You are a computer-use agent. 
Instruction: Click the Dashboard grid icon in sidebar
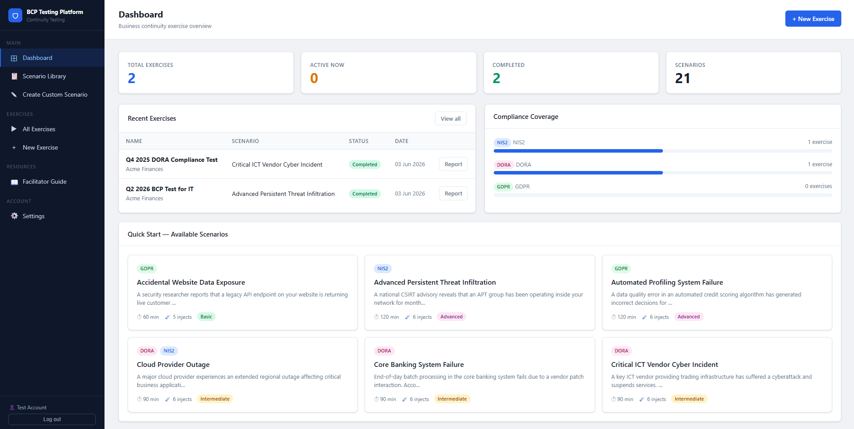pyautogui.click(x=14, y=58)
